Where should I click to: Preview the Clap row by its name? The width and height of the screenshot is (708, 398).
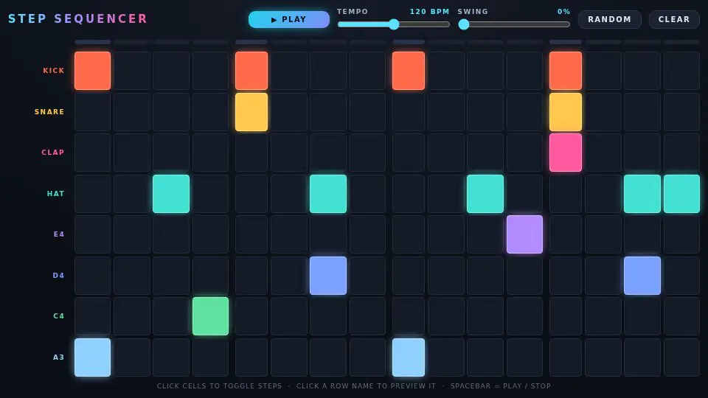(53, 153)
